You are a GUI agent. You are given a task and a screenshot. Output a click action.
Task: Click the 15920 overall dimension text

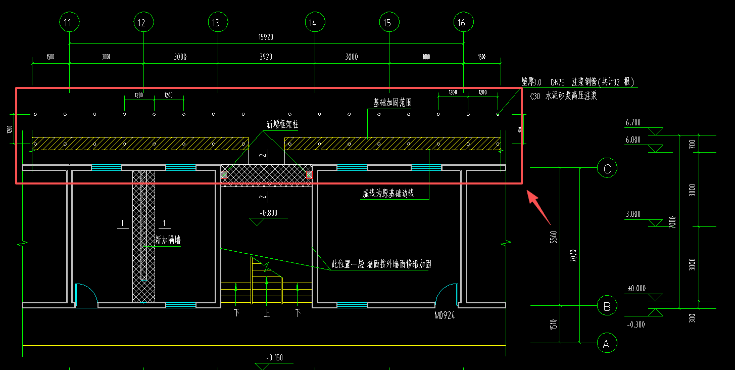coord(266,37)
